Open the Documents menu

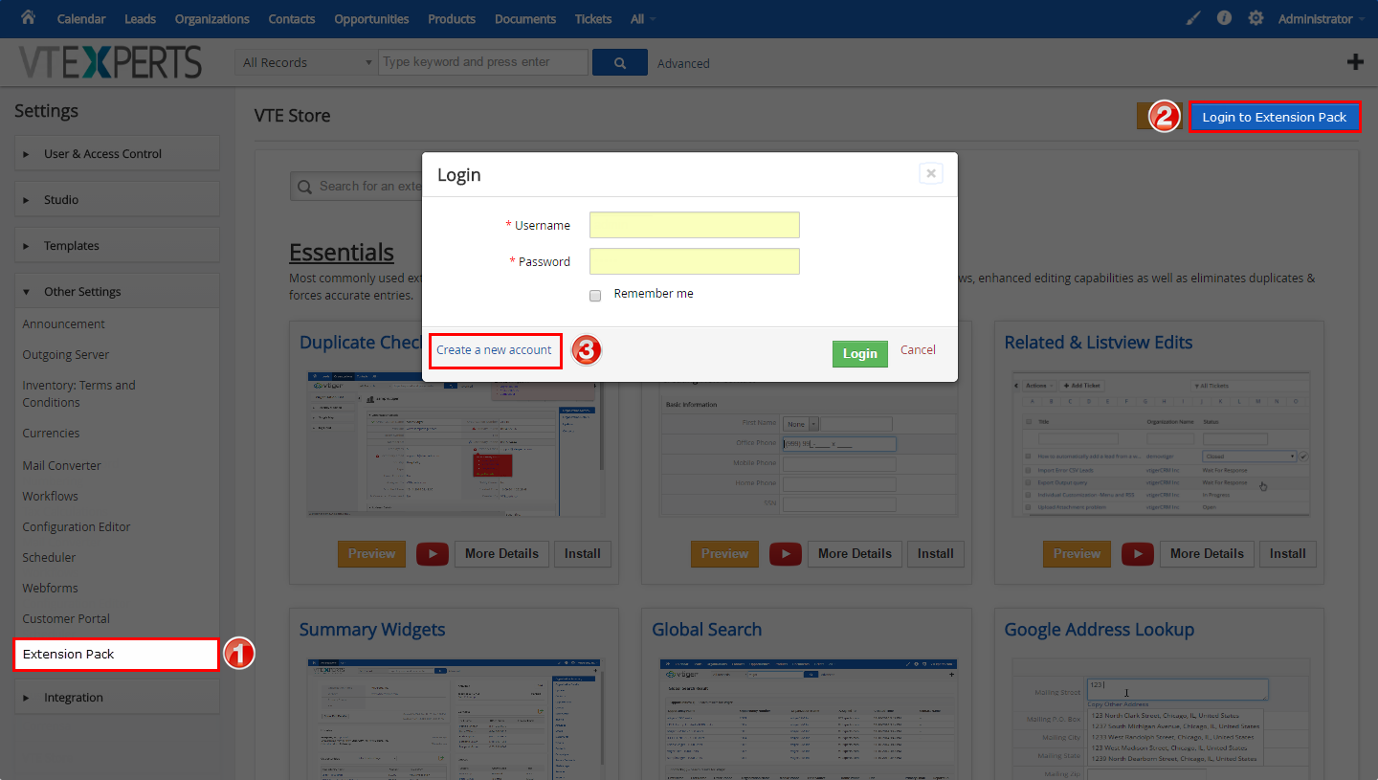coord(525,18)
